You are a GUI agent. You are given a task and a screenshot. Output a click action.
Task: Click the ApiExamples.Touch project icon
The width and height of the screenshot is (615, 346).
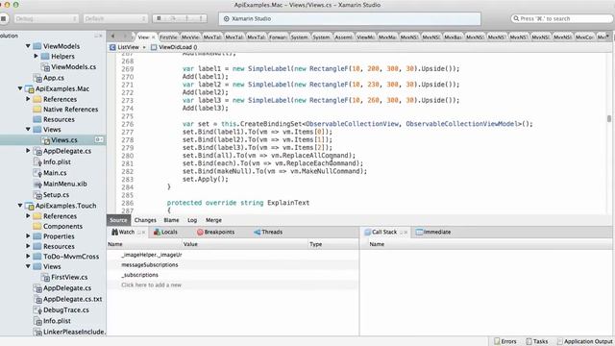point(30,206)
